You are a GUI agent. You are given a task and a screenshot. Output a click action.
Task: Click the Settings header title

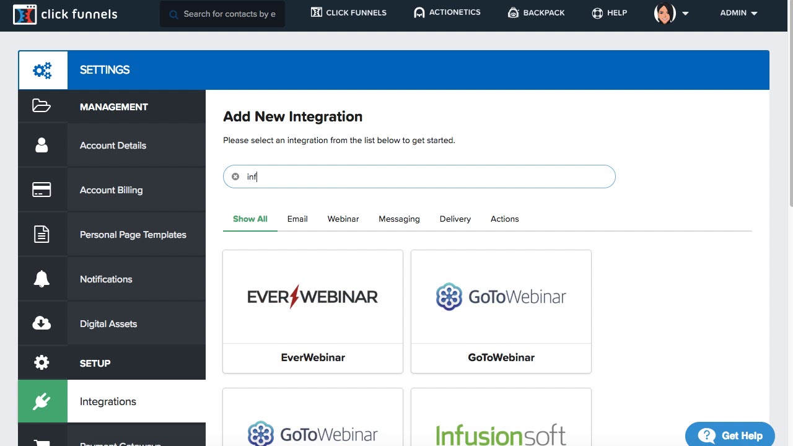[x=105, y=70]
